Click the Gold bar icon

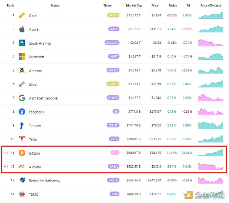tap(22, 16)
